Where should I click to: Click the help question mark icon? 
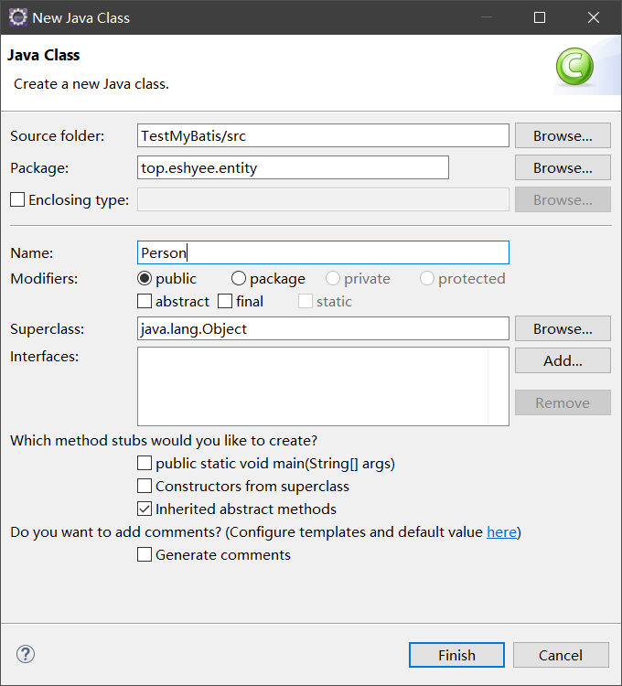(x=26, y=654)
